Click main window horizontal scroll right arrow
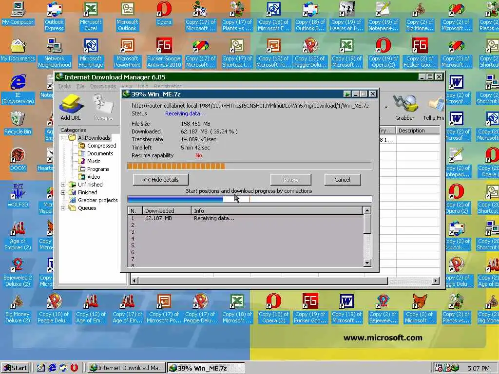The image size is (499, 374). tap(435, 281)
